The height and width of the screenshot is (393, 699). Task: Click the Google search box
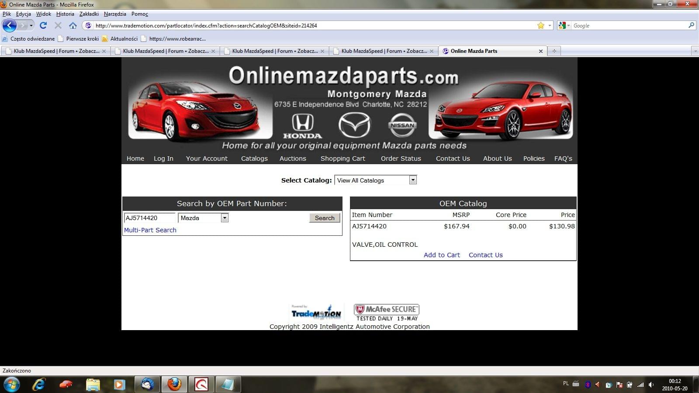coord(629,25)
